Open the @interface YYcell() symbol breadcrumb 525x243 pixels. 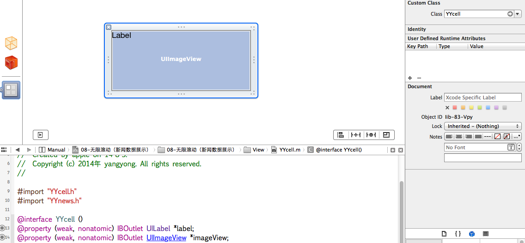coord(335,150)
